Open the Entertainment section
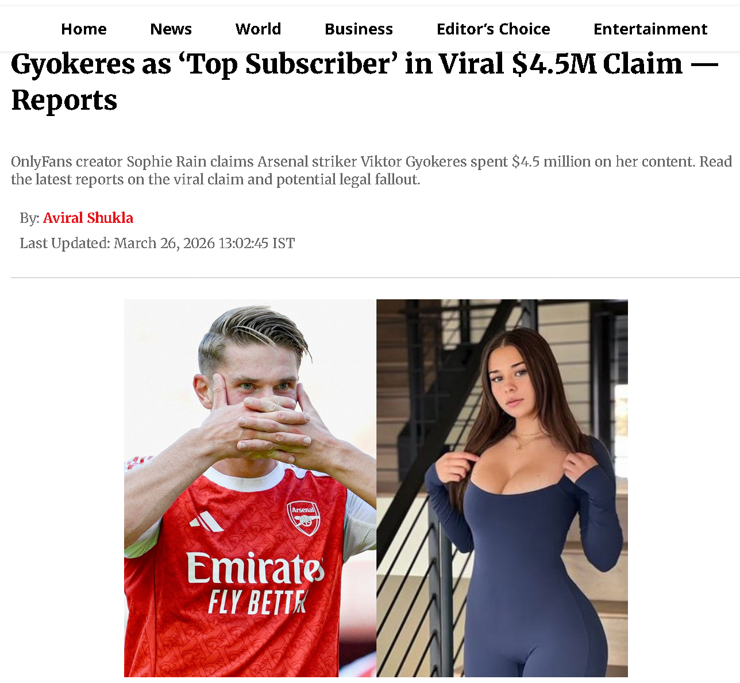The height and width of the screenshot is (683, 740). click(x=650, y=29)
